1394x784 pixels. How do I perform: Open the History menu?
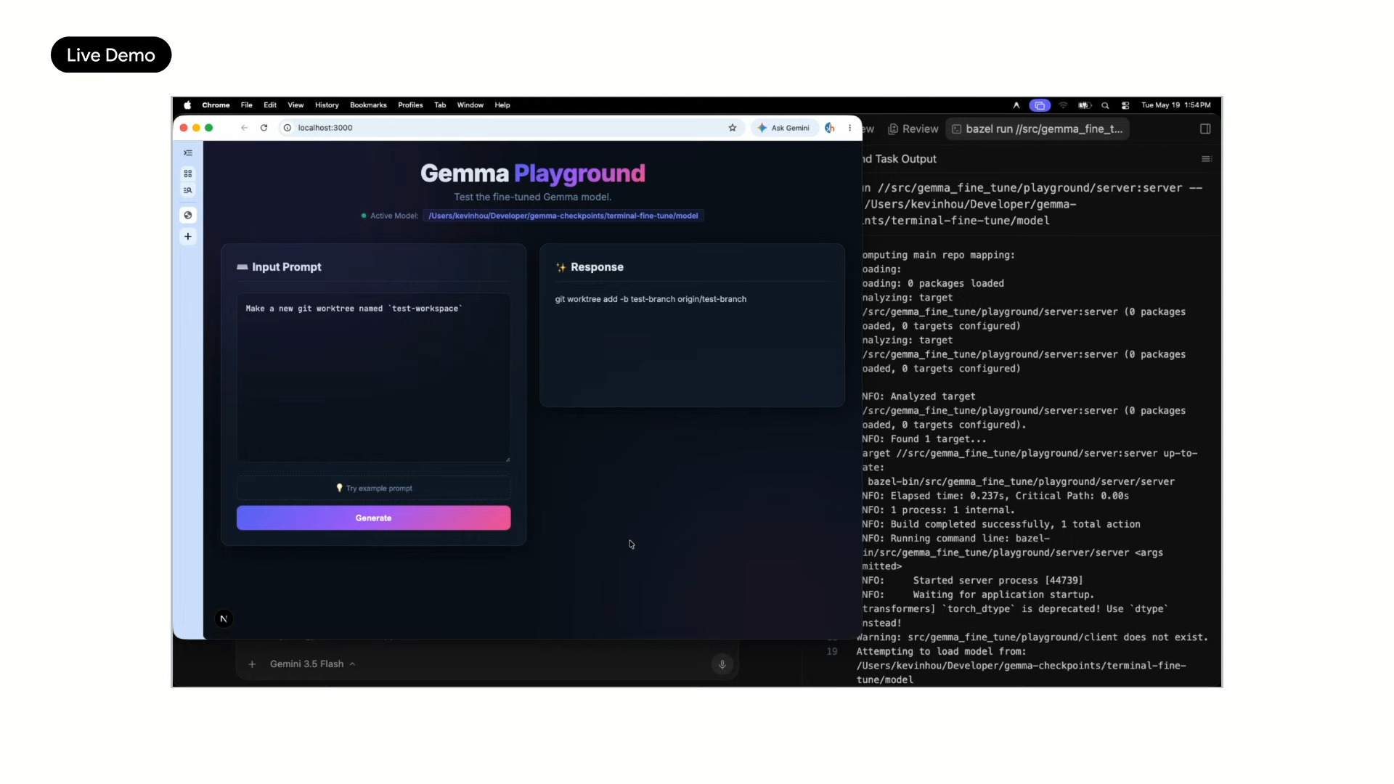click(327, 105)
